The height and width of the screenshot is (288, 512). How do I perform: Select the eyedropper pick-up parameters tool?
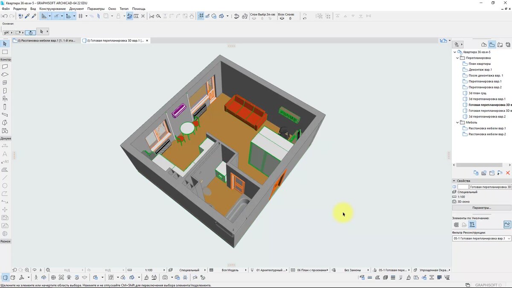pos(27,16)
